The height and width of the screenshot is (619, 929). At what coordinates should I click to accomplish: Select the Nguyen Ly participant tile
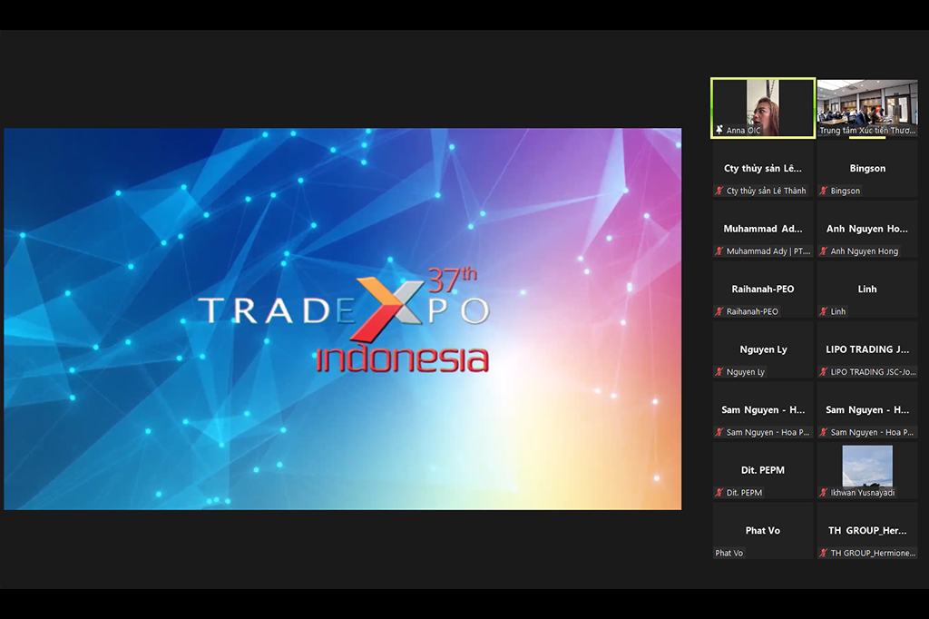point(763,349)
